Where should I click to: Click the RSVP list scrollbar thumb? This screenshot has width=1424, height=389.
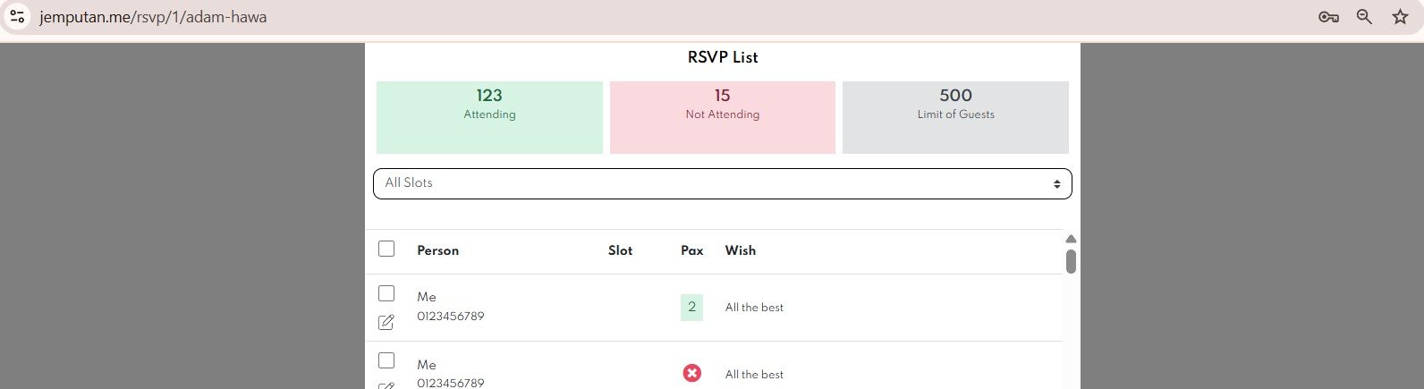[x=1071, y=261]
